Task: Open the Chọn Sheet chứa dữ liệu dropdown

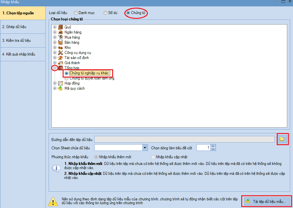Action: (145, 148)
